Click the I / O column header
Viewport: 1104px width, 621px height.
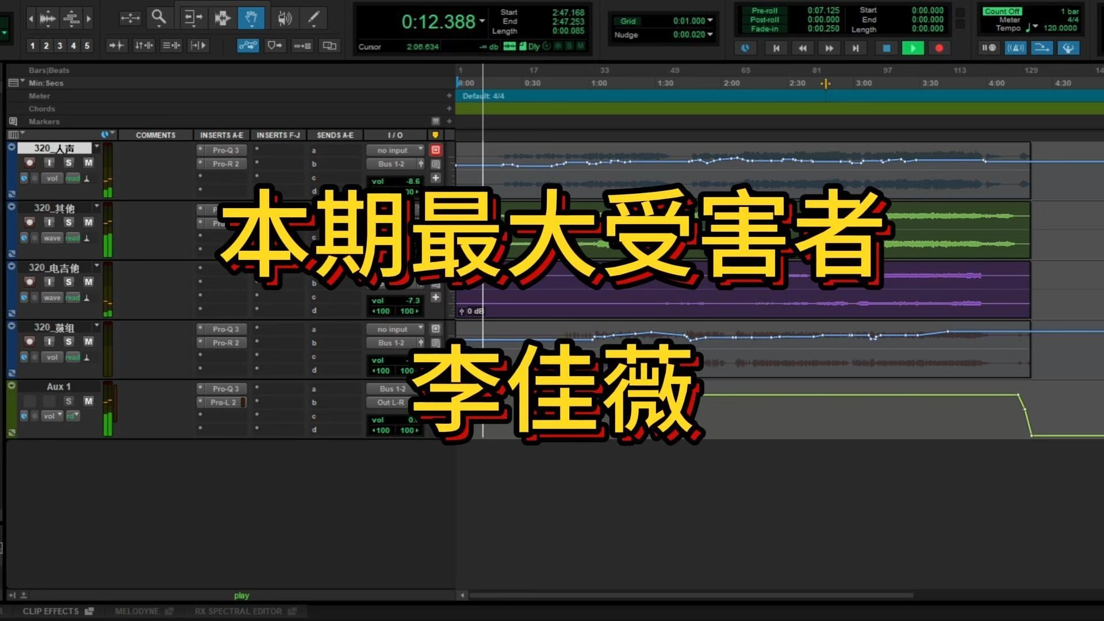click(x=395, y=135)
